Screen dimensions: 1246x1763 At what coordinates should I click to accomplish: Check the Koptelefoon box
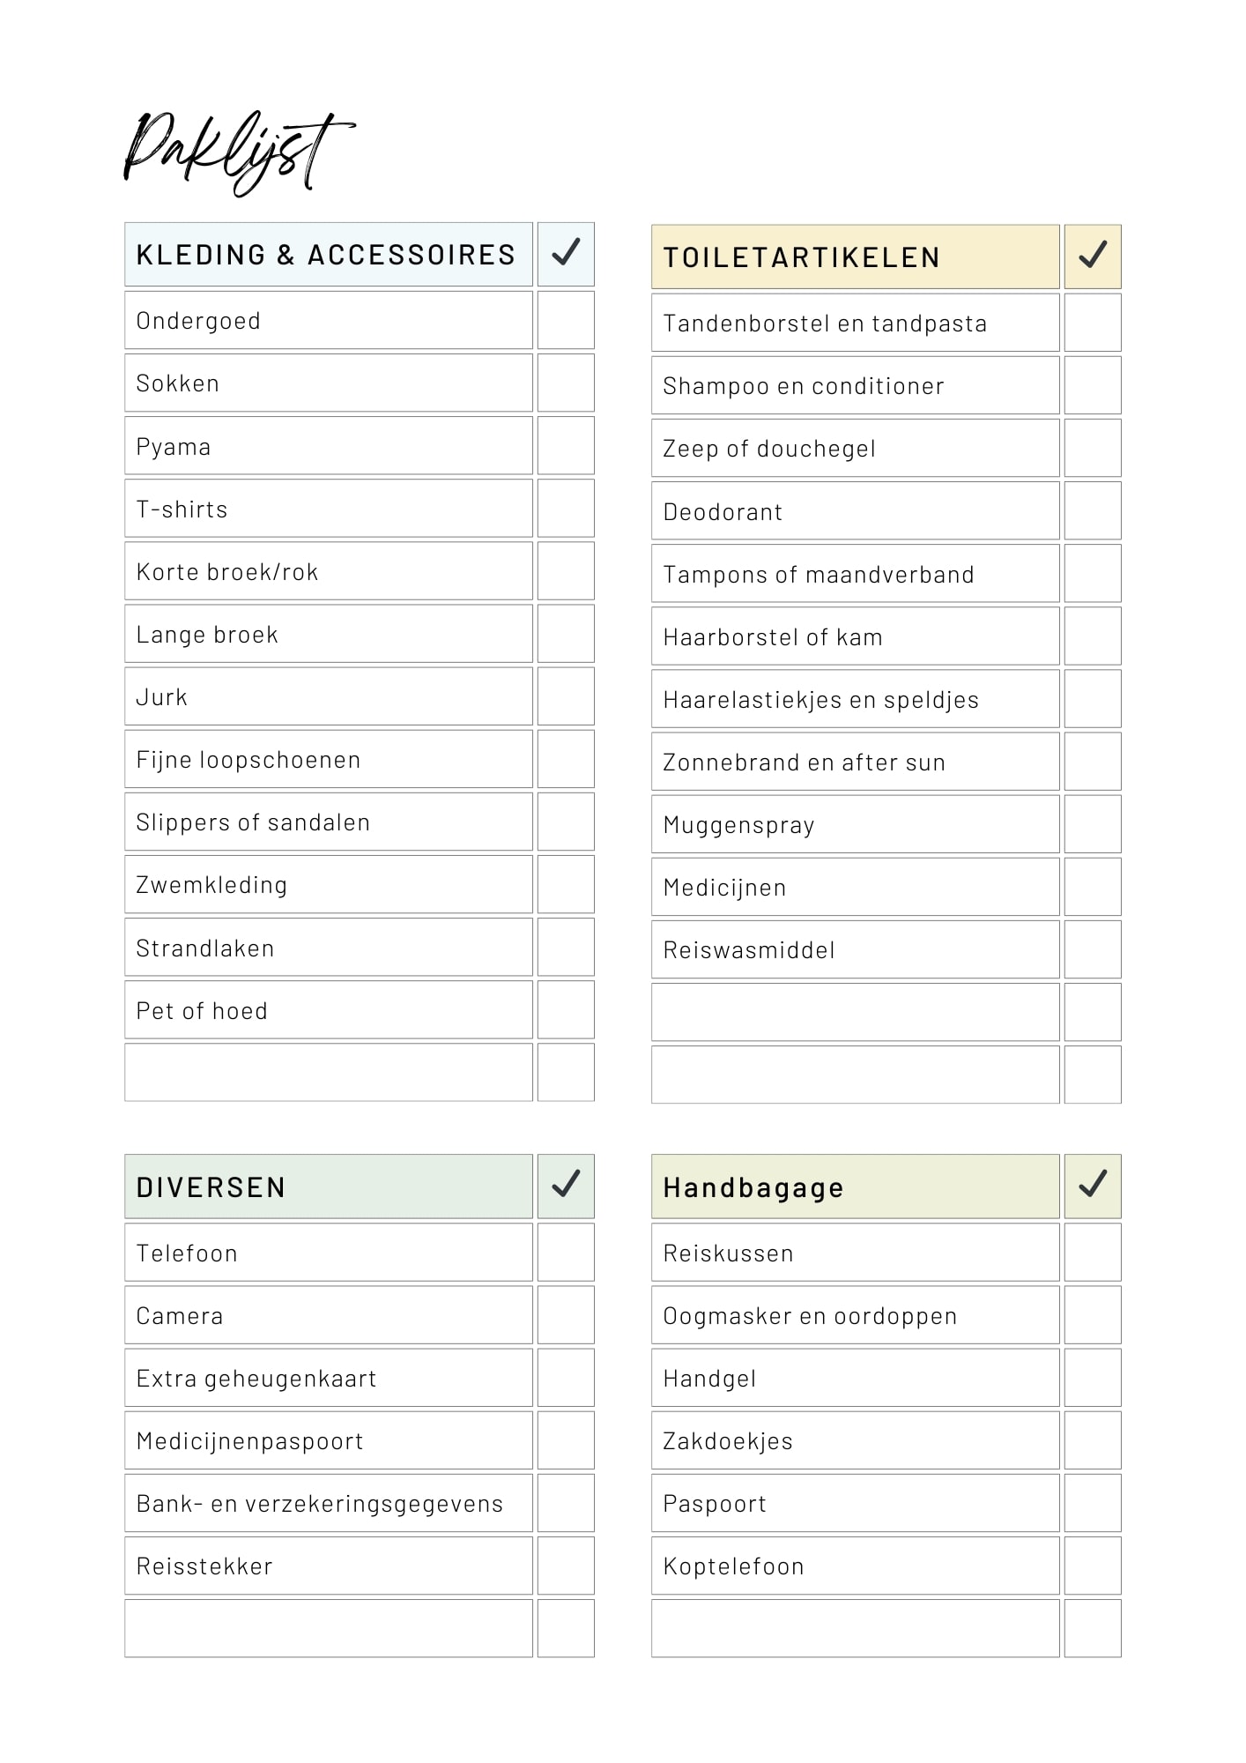pos(1093,1566)
